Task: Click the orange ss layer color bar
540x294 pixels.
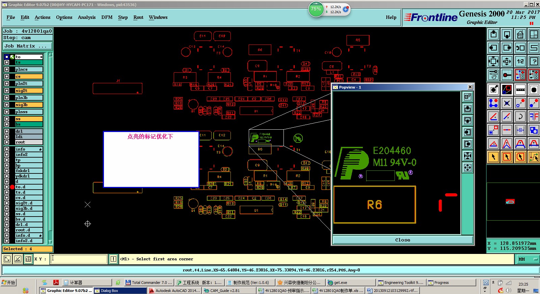Action: point(29,119)
